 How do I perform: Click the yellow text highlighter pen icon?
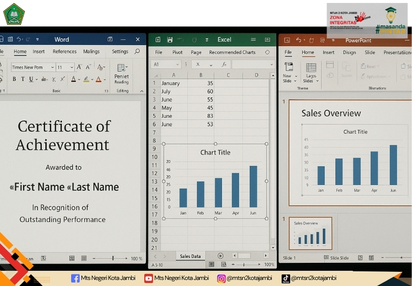tap(86, 79)
